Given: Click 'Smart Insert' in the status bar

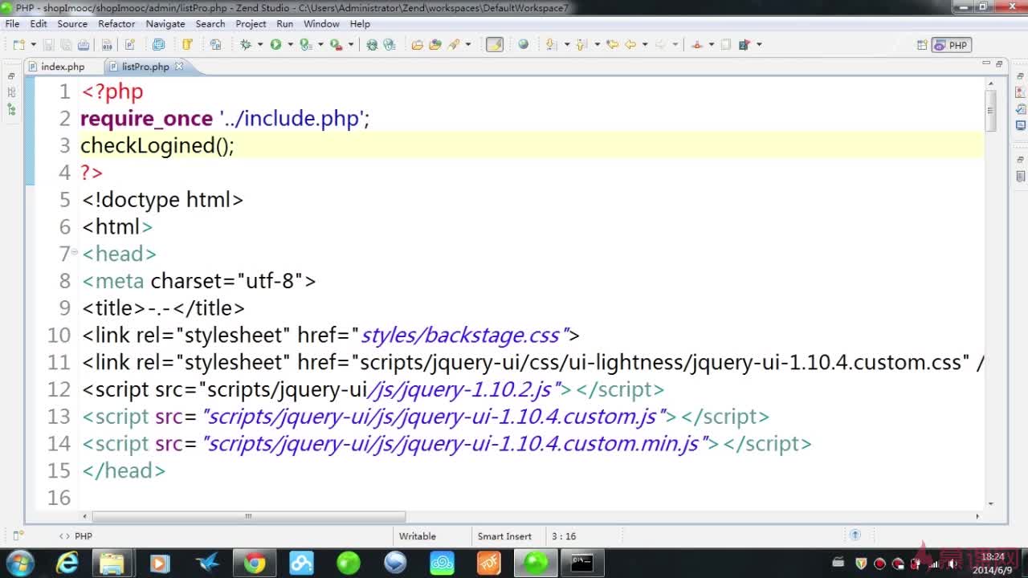Looking at the screenshot, I should [504, 536].
